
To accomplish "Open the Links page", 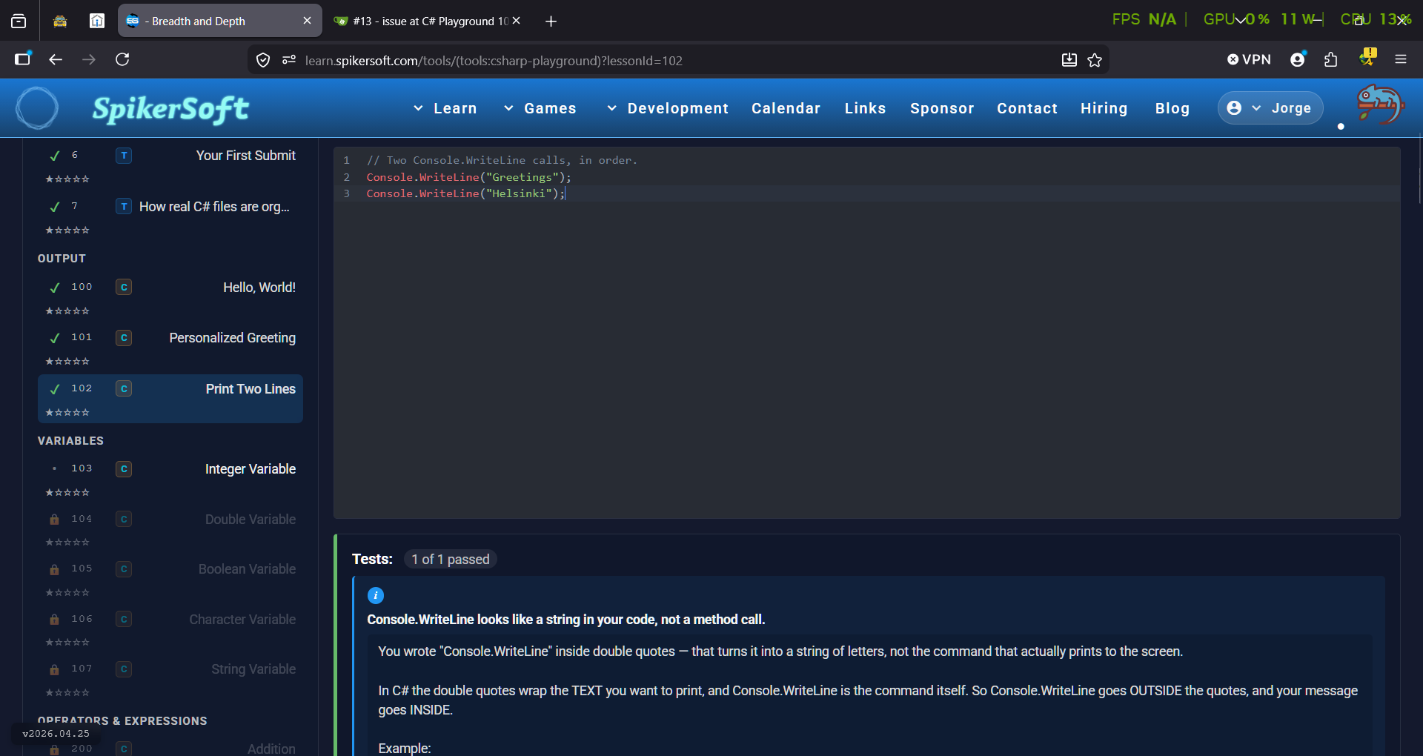I will click(x=865, y=108).
